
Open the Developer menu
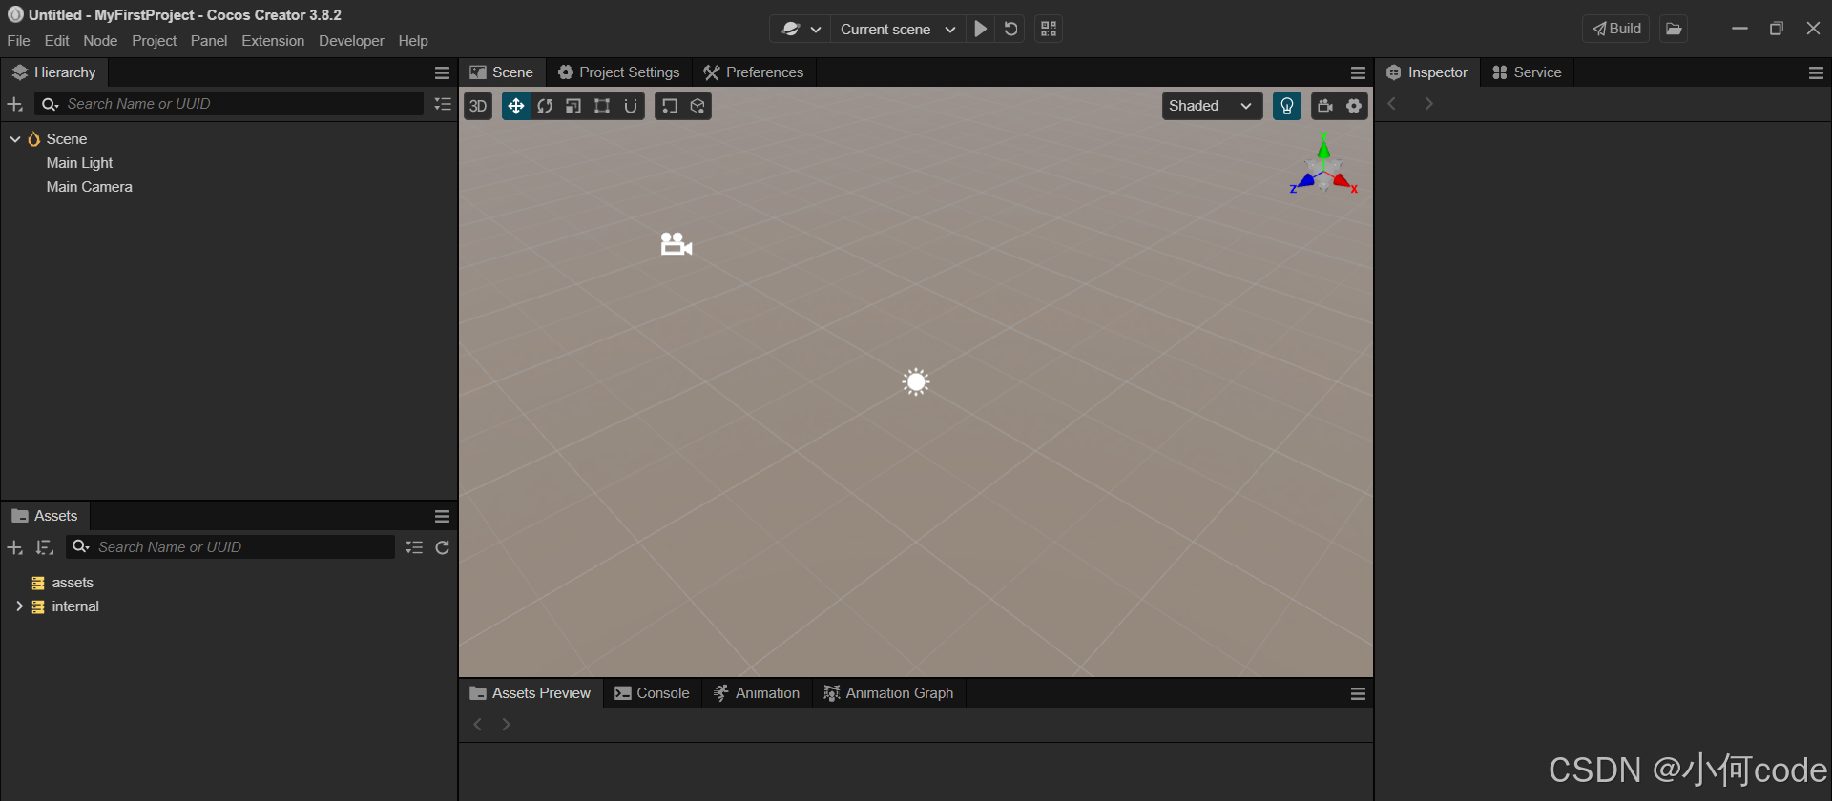tap(351, 41)
